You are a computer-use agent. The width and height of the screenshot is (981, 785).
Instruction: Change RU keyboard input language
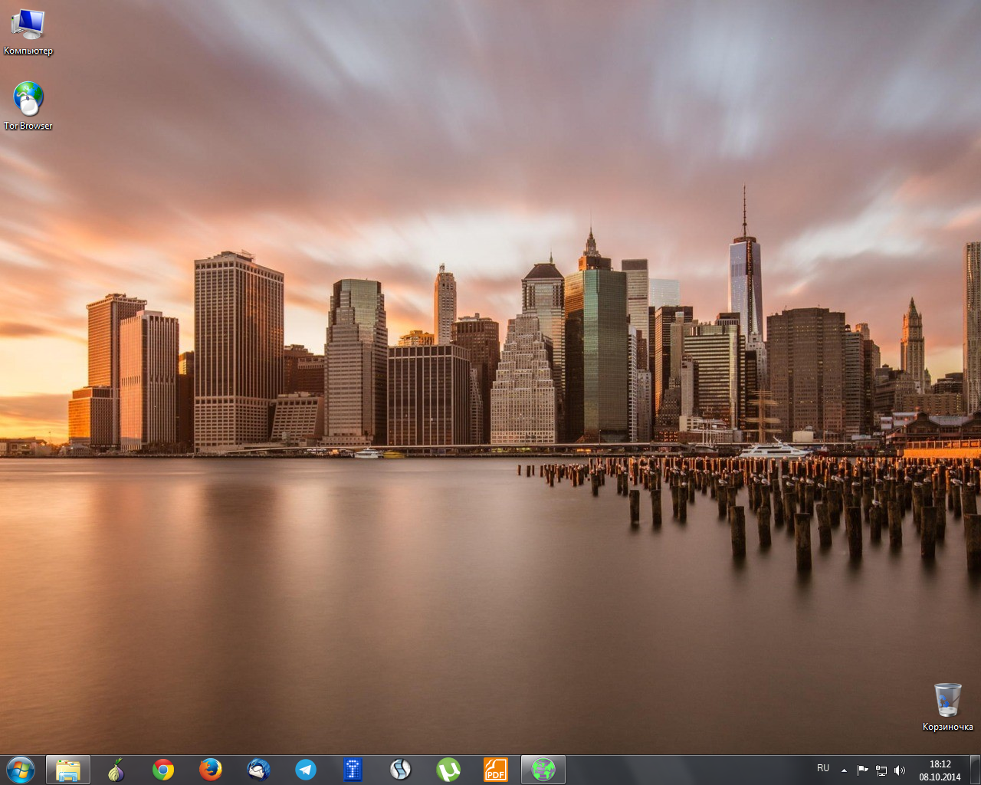click(823, 768)
